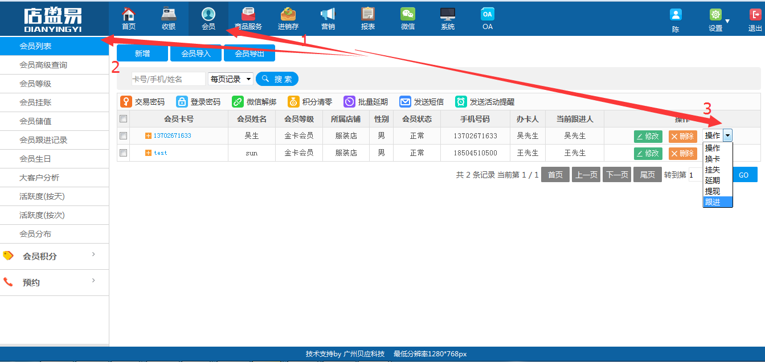Click the 卡号/手机/姓名 search field
The image size is (765, 362).
(168, 79)
